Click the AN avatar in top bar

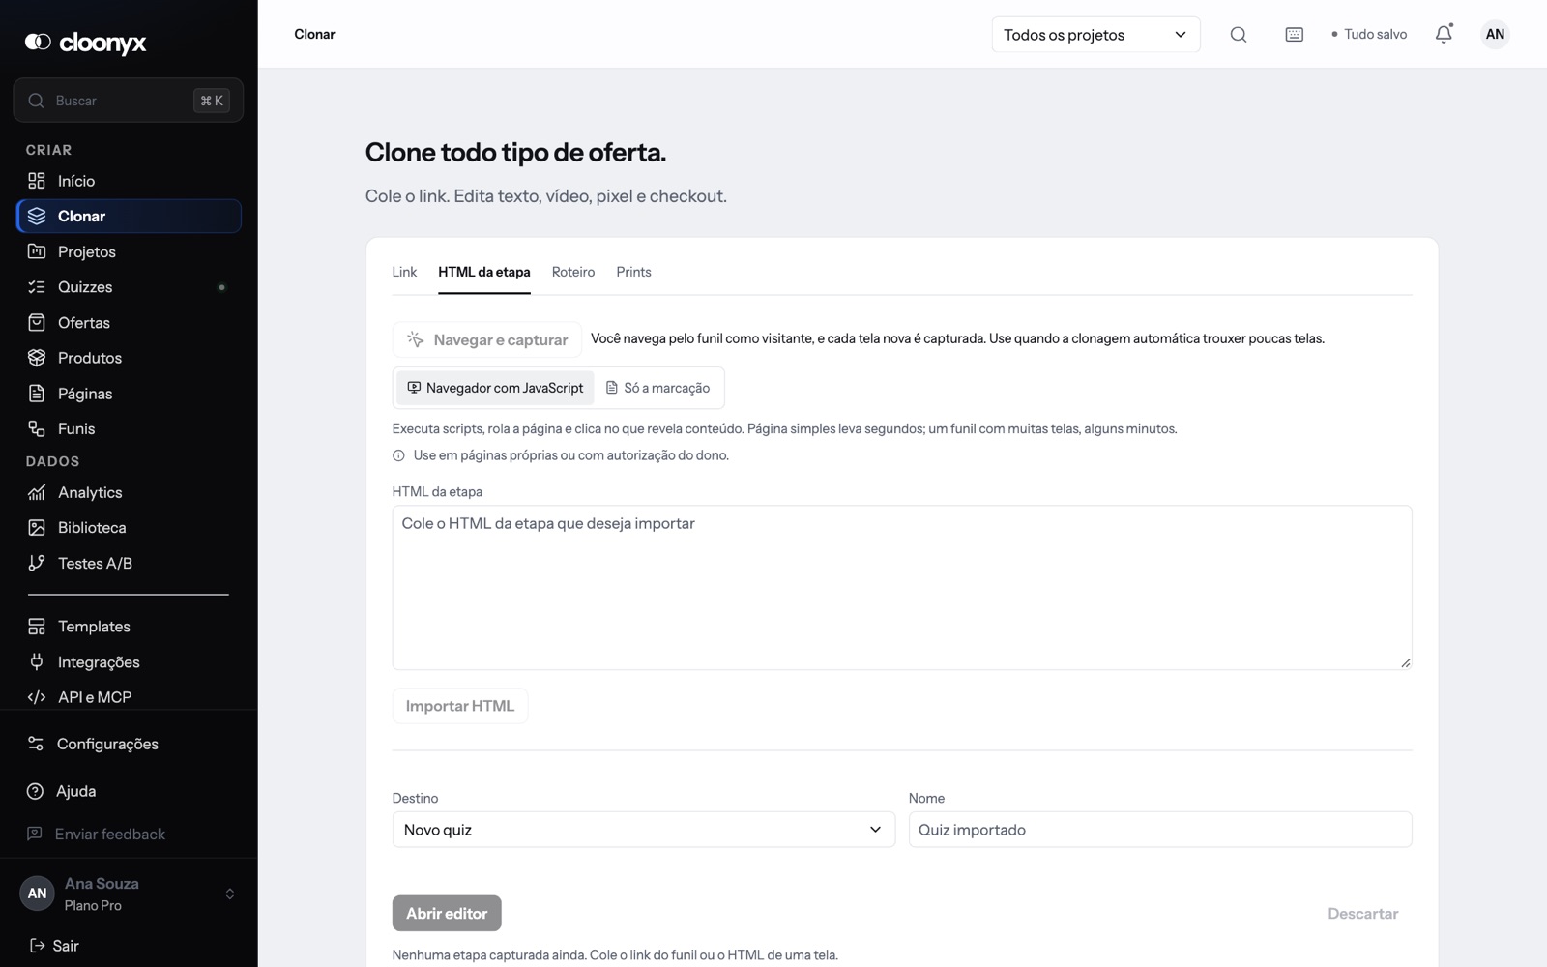point(1495,34)
